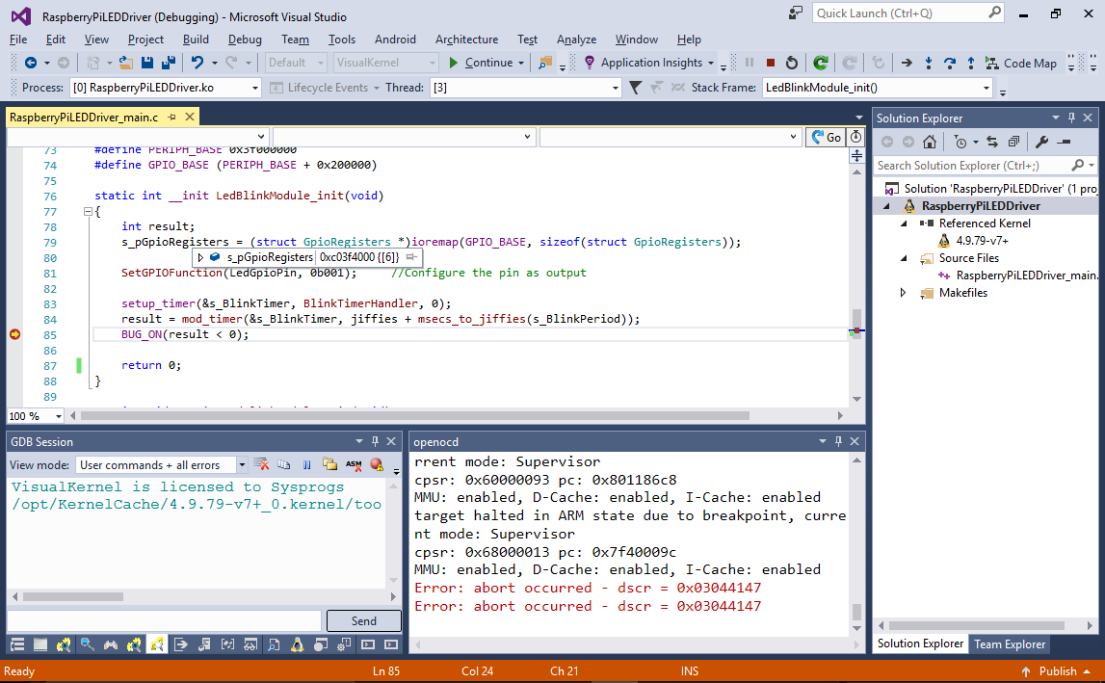The width and height of the screenshot is (1105, 683).
Task: Click the split editor icon above the scrollbar
Action: click(857, 155)
